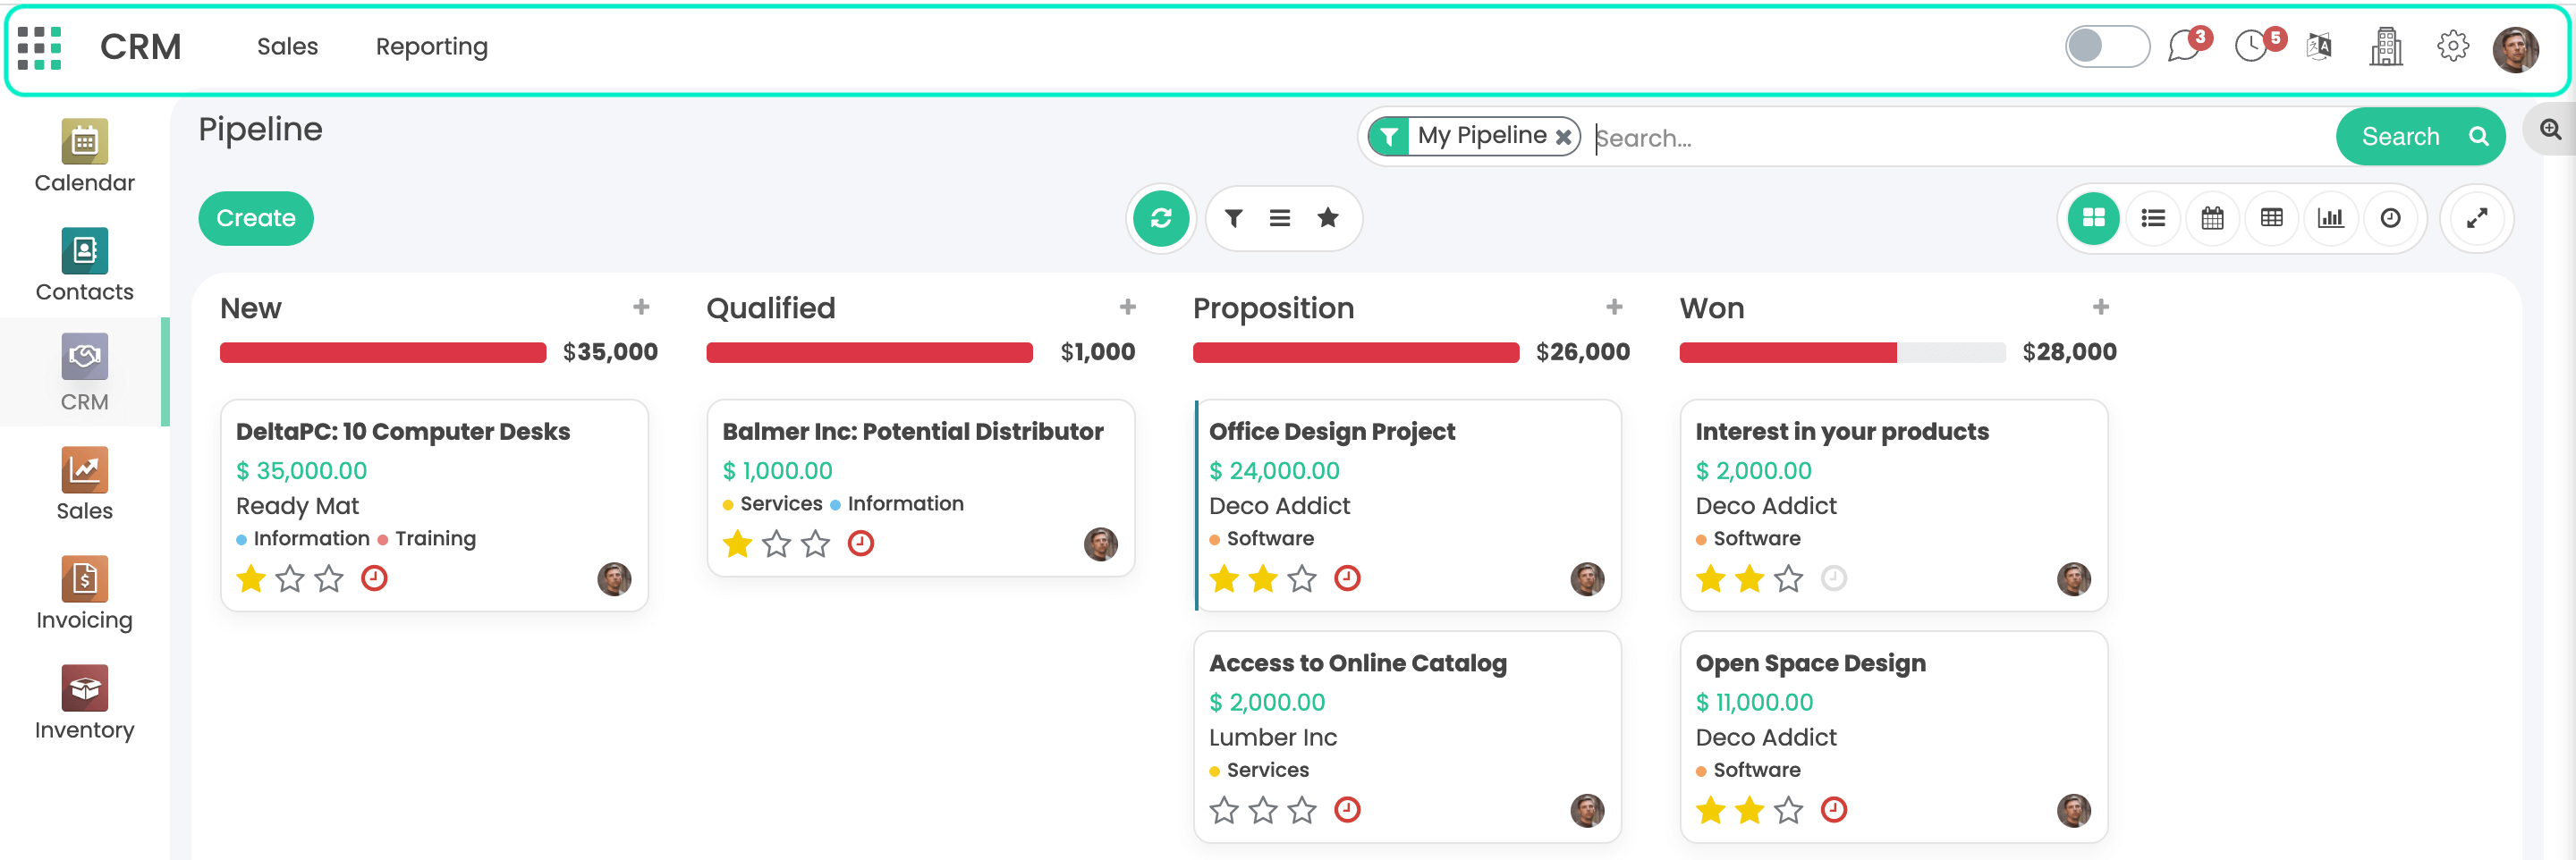The height and width of the screenshot is (860, 2576).
Task: Open the Reporting menu
Action: 431,47
